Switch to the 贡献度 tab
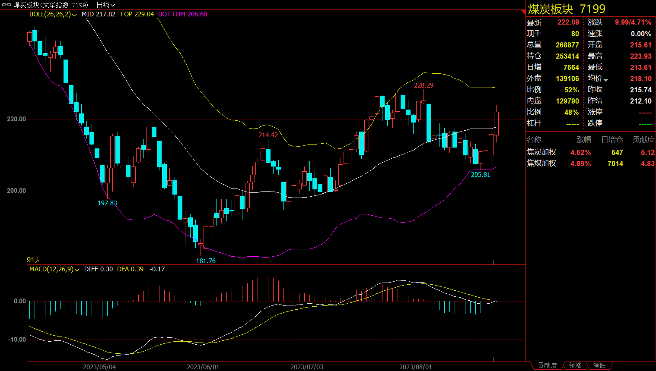656x371 pixels. (547, 366)
